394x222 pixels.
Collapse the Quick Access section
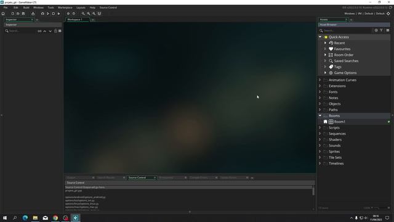click(x=320, y=37)
